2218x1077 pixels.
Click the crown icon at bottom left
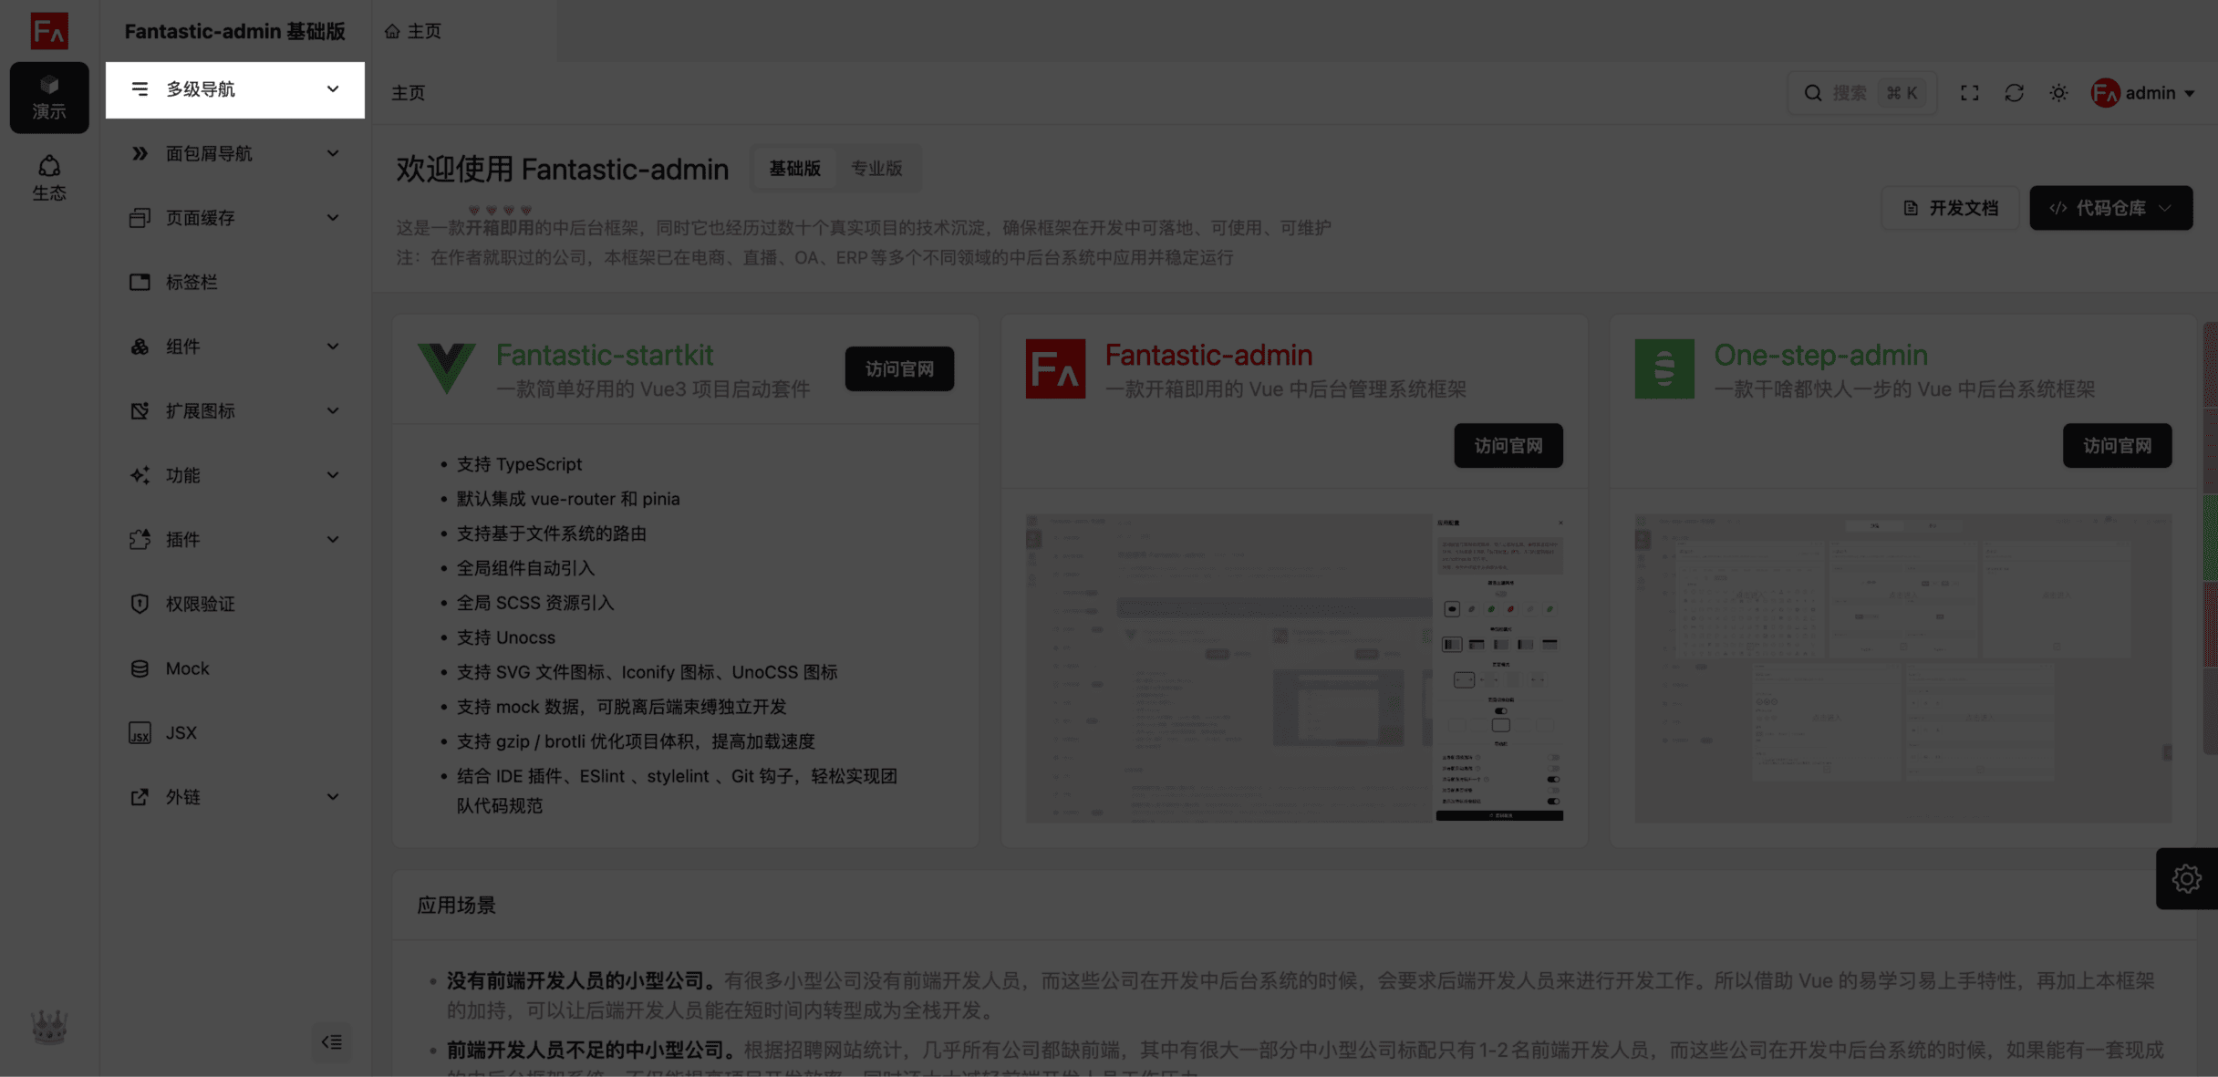(49, 1027)
